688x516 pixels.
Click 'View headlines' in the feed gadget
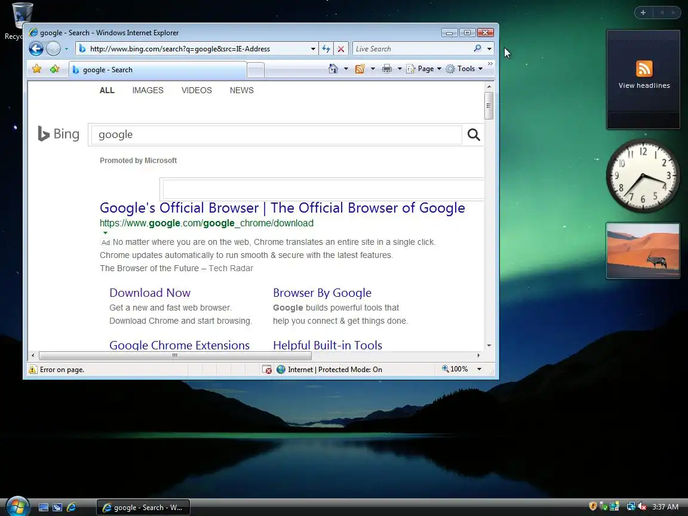click(644, 85)
